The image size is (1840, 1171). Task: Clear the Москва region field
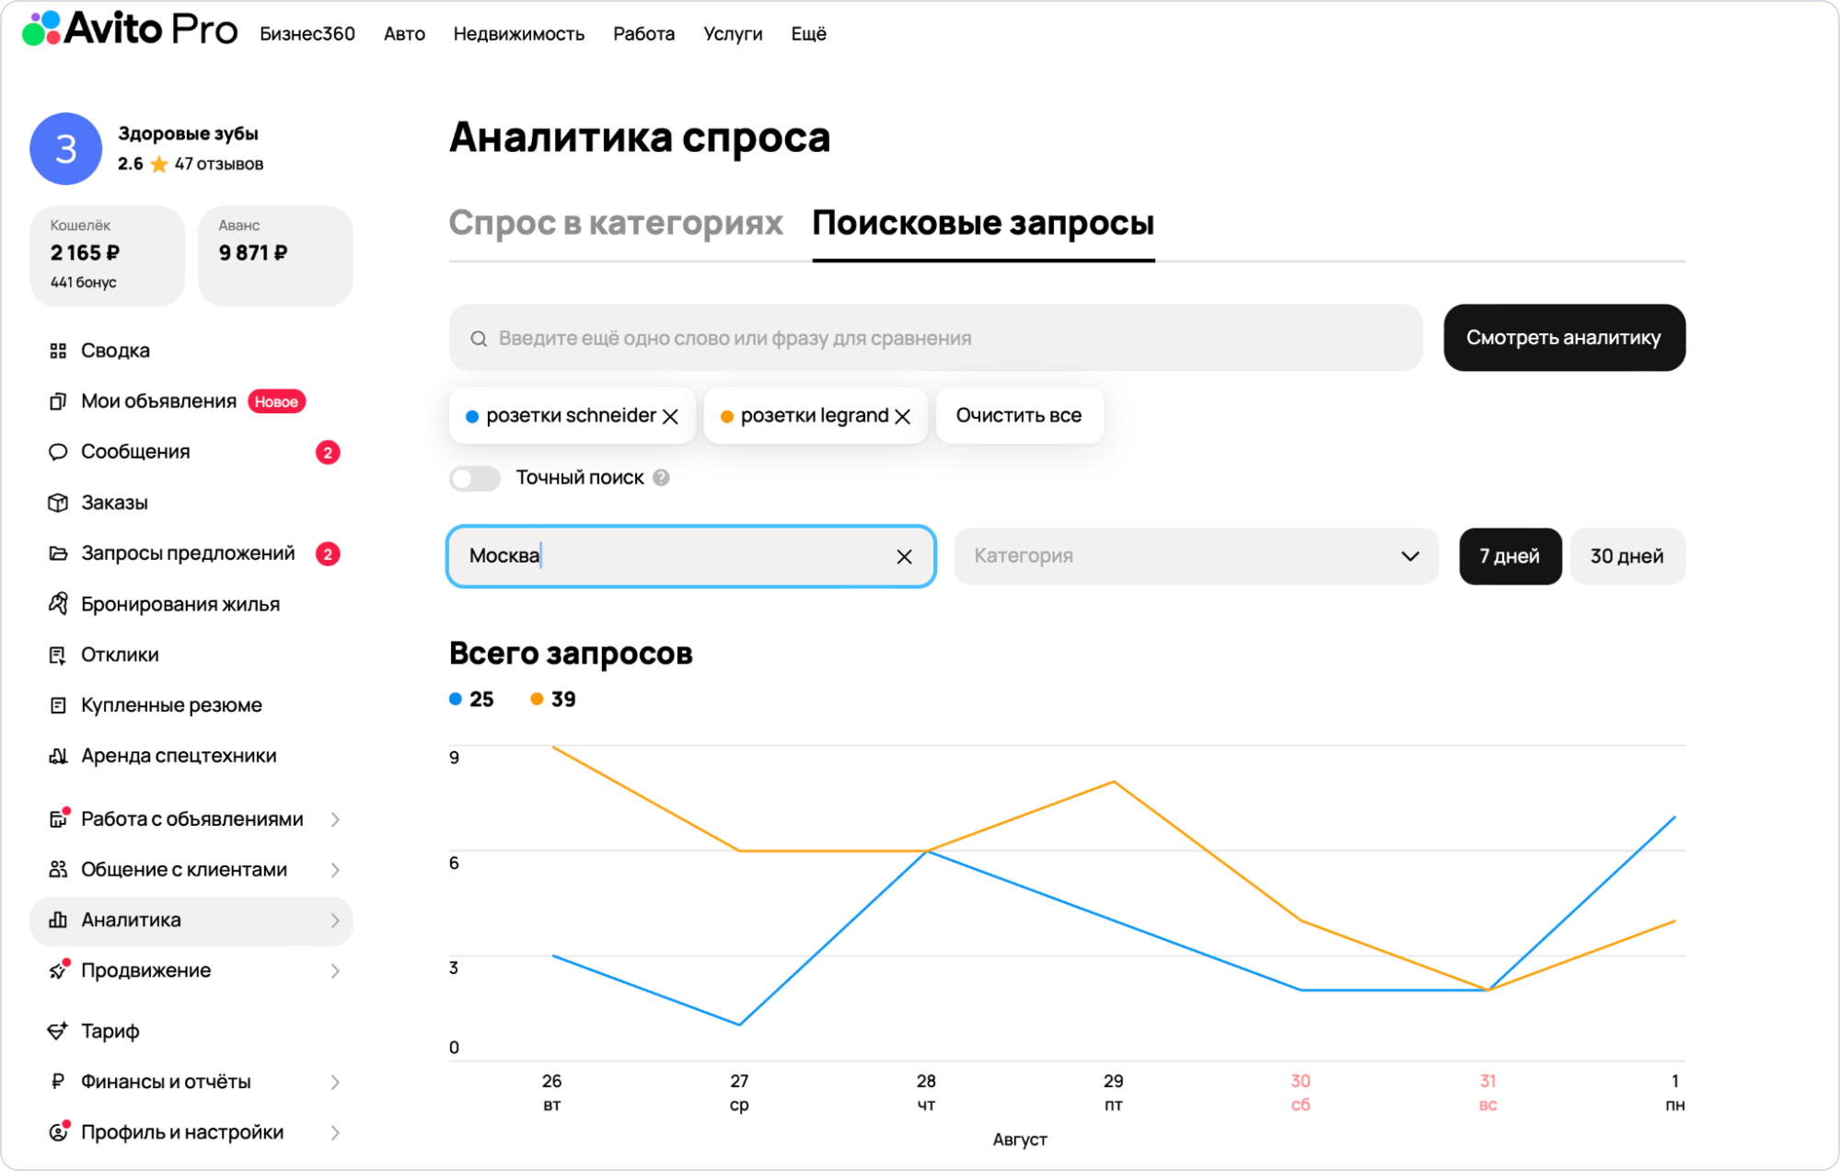coord(904,556)
